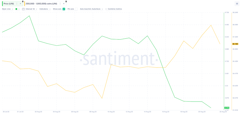Screen dimensions: 241x114
Task: Remove the 100,000 - 1,000,000 coins metric
Action: click(x=64, y=3)
